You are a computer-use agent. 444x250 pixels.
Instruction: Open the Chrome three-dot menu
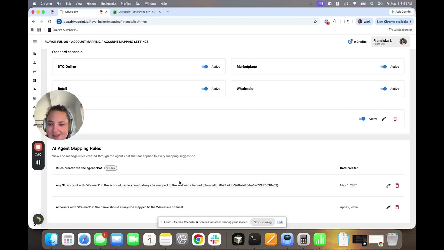(411, 22)
